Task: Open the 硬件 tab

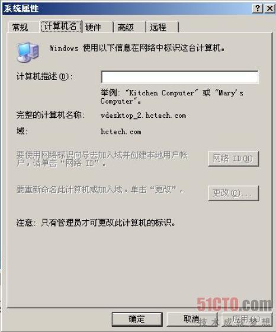Action: 93,27
